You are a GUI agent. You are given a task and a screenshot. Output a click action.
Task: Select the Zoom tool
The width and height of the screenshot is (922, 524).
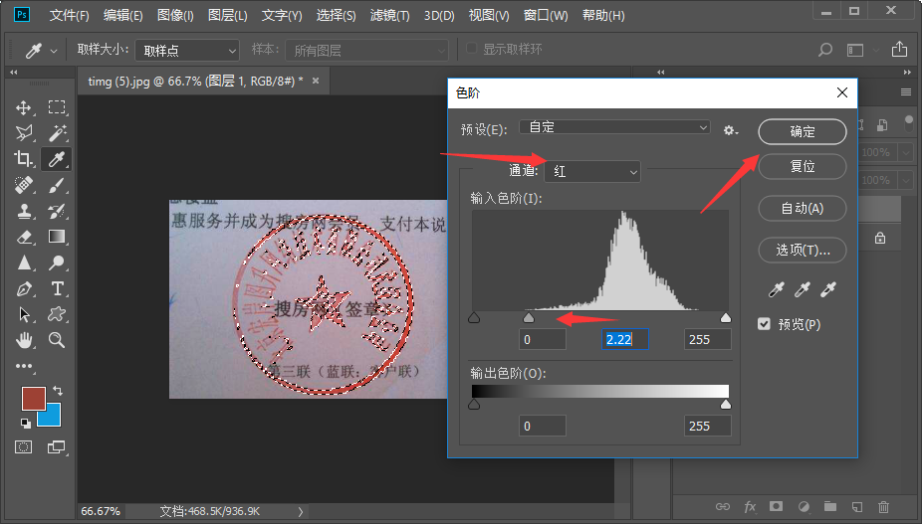57,339
